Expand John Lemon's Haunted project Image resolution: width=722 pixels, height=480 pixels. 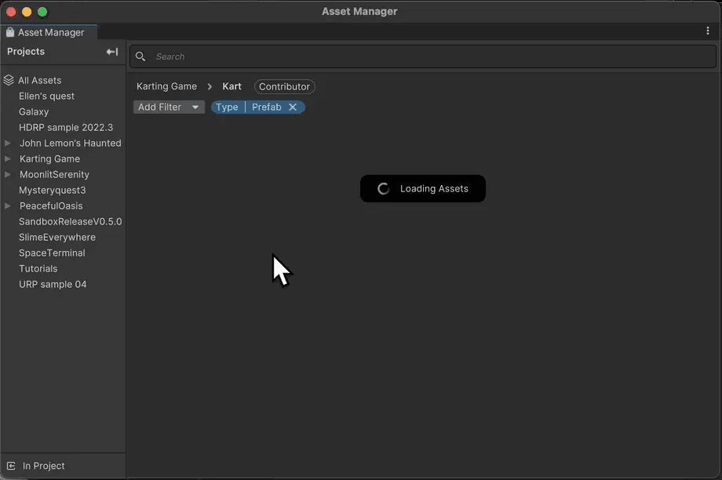(x=9, y=143)
